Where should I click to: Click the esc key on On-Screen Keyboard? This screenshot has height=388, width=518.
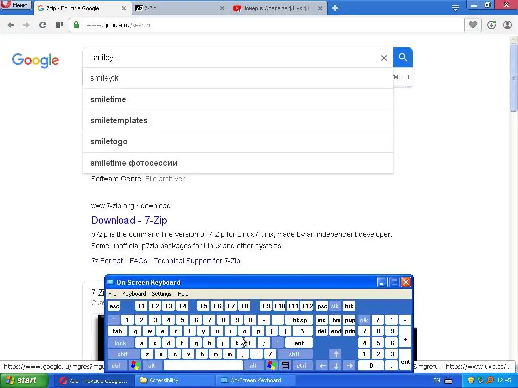point(114,306)
